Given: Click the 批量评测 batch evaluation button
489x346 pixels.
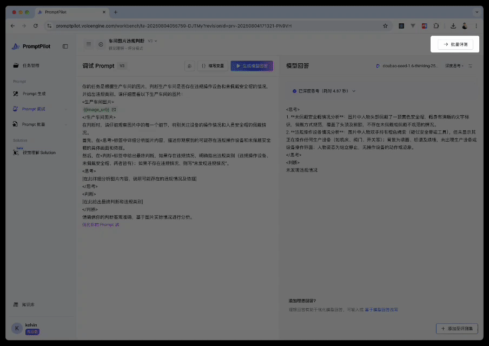Looking at the screenshot, I should (455, 44).
